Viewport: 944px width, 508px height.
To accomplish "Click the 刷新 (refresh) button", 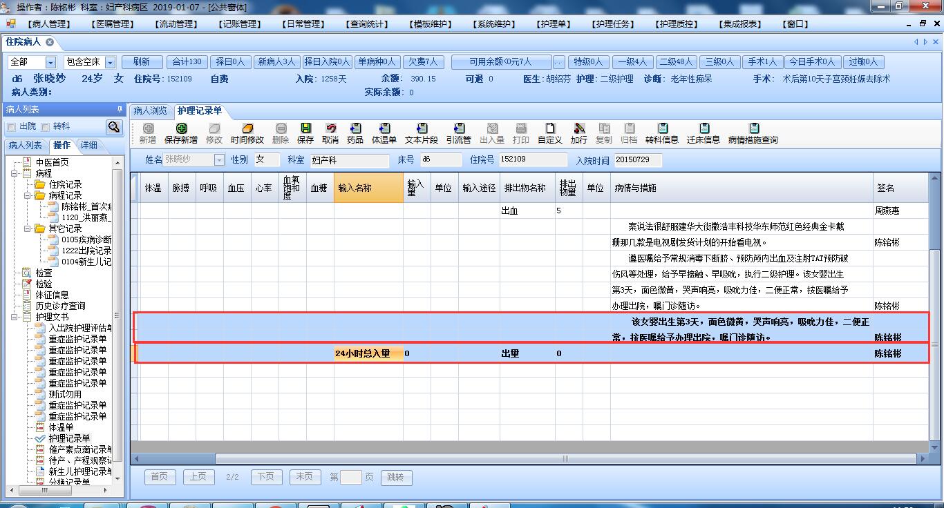I will [142, 62].
